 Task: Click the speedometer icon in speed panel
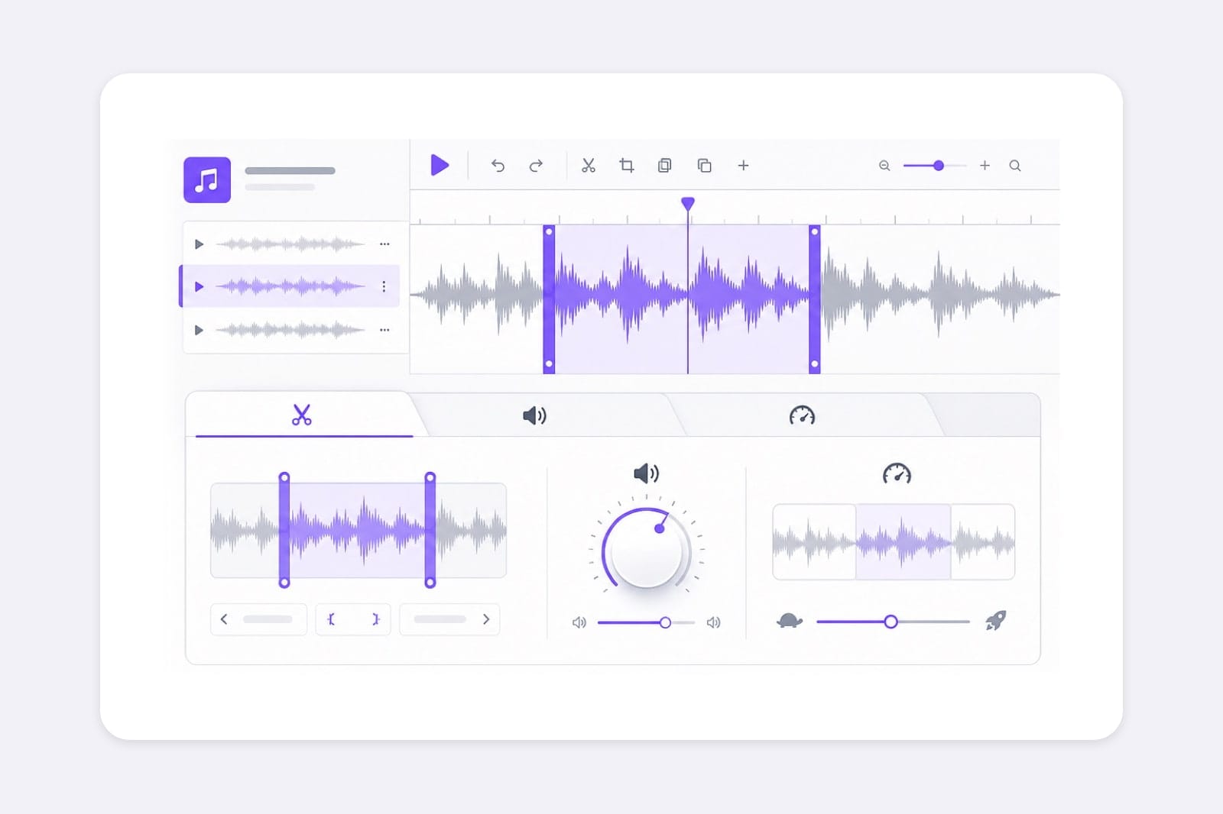(897, 473)
